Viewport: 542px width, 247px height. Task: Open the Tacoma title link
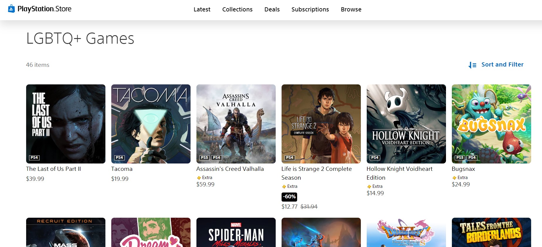tap(122, 169)
